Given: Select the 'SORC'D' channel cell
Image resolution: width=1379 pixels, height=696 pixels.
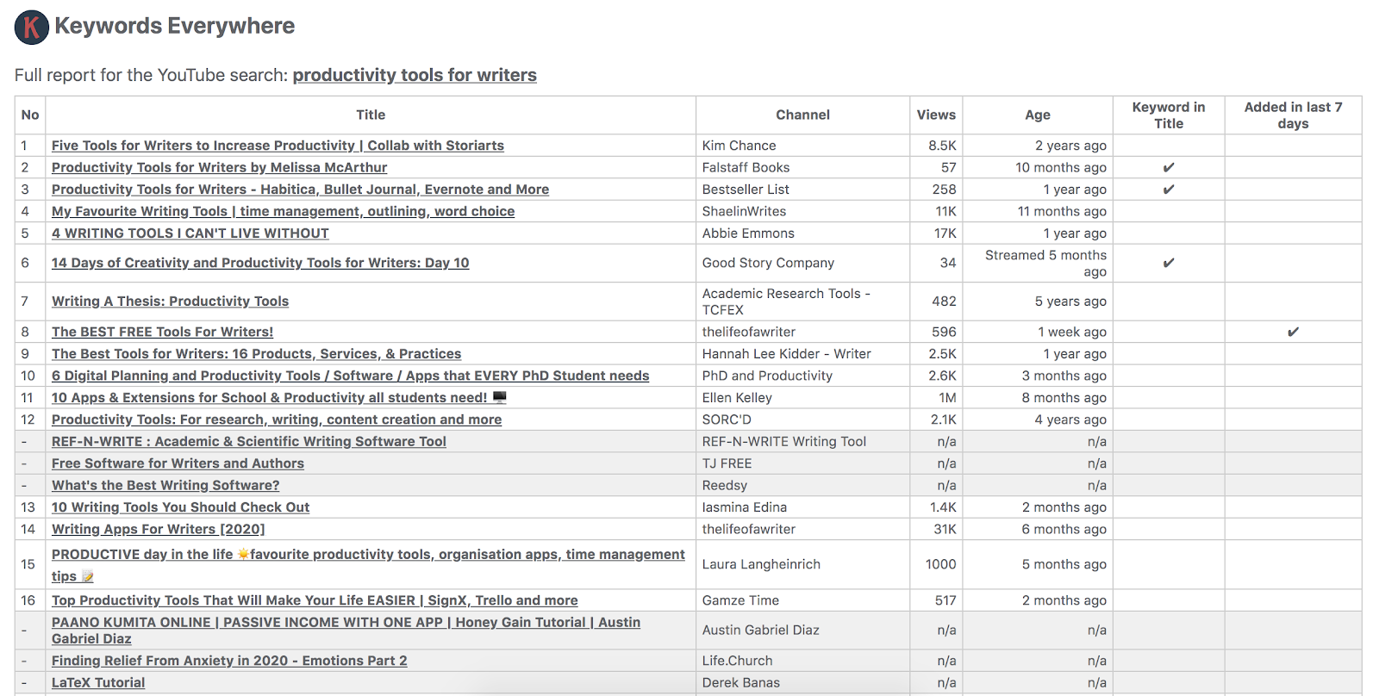Looking at the screenshot, I should pyautogui.click(x=802, y=419).
